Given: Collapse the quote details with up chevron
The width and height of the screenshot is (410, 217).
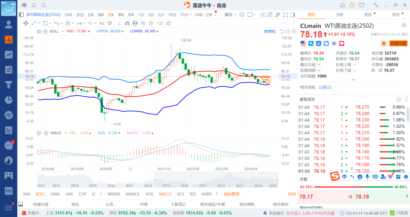Looking at the screenshot, I should 353,80.
